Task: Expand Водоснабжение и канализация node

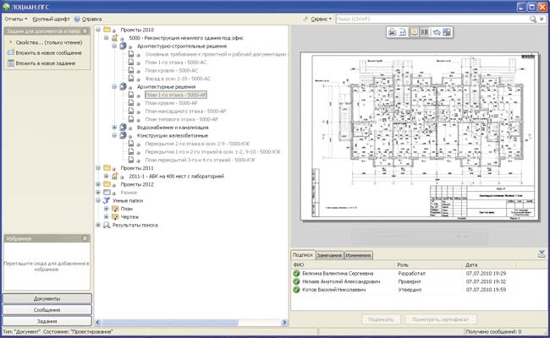Action: click(114, 127)
